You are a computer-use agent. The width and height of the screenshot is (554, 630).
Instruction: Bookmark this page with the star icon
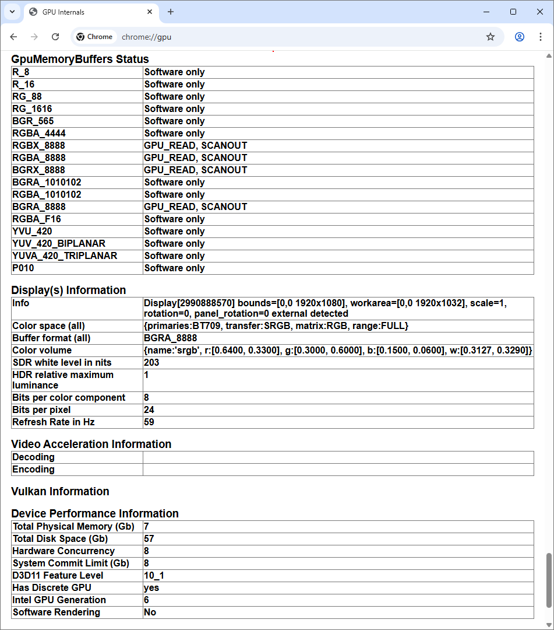(x=491, y=37)
